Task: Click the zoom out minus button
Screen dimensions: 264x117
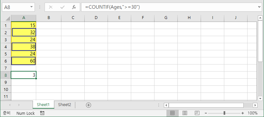Action: click(206, 113)
